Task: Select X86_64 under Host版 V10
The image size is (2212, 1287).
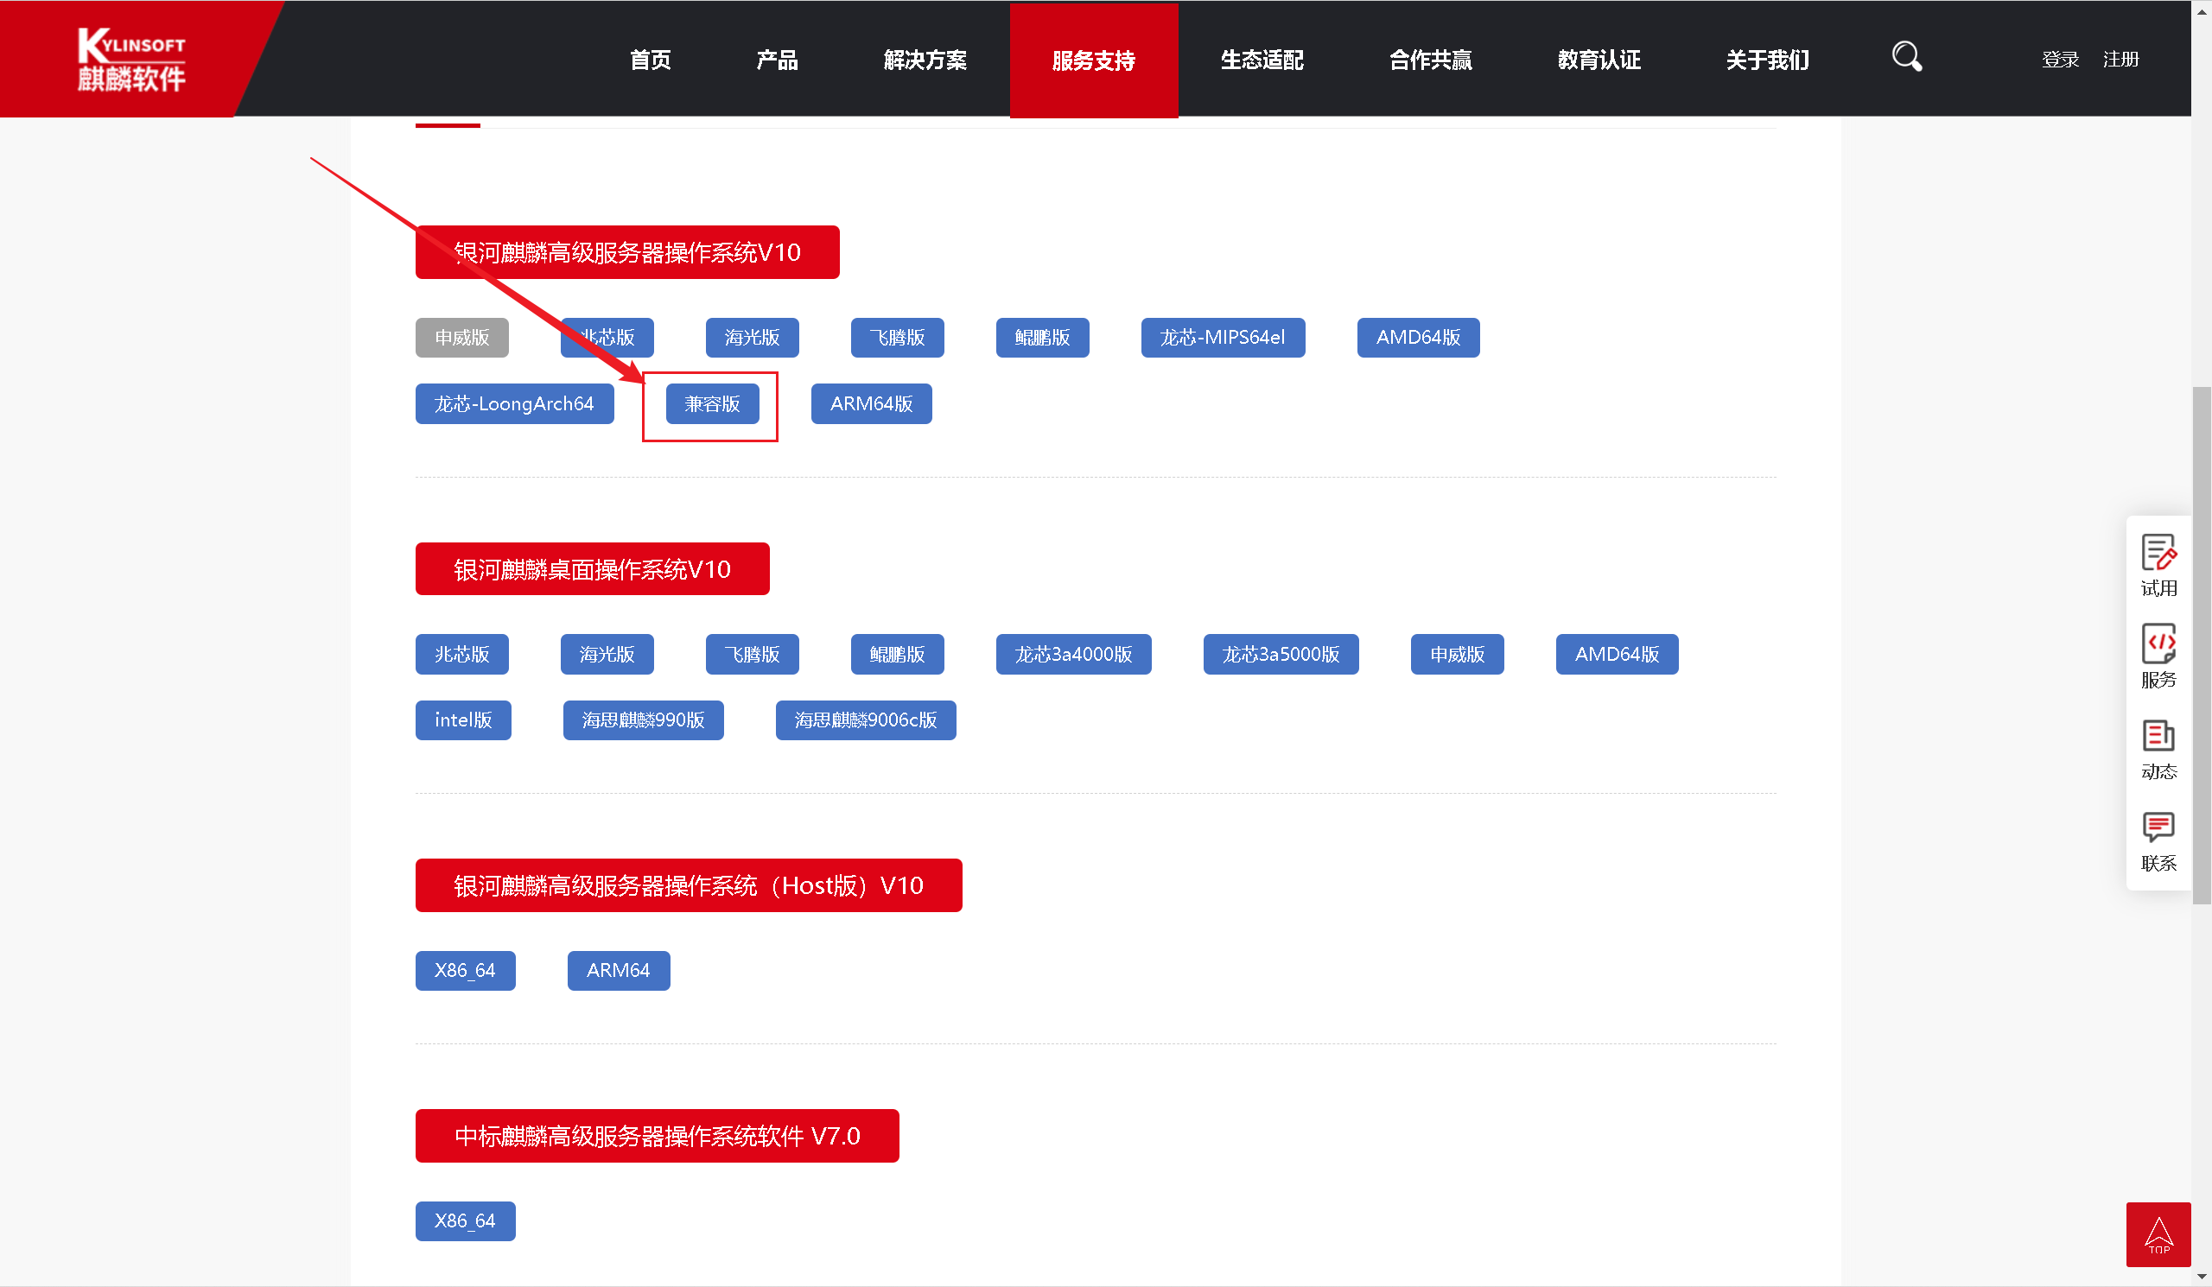Action: click(465, 971)
